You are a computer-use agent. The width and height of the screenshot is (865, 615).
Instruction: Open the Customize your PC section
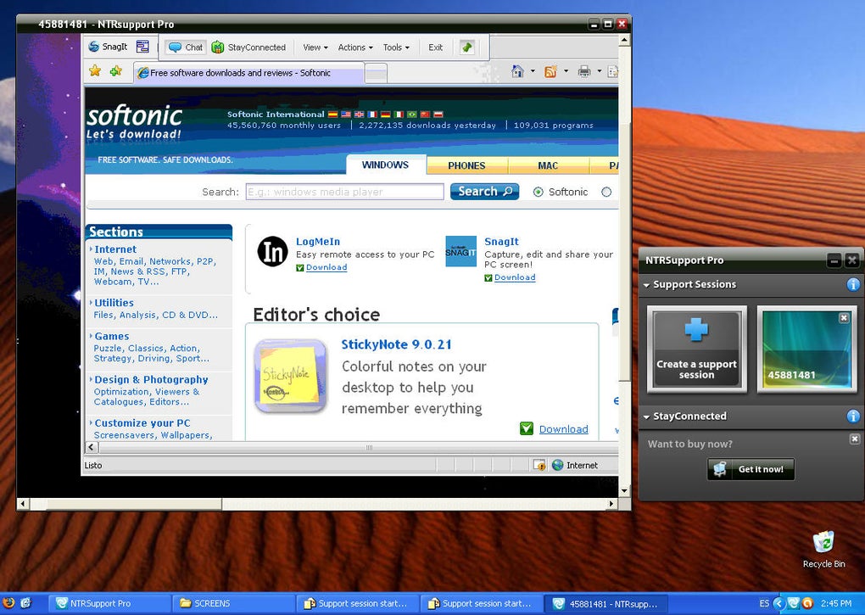pos(142,423)
